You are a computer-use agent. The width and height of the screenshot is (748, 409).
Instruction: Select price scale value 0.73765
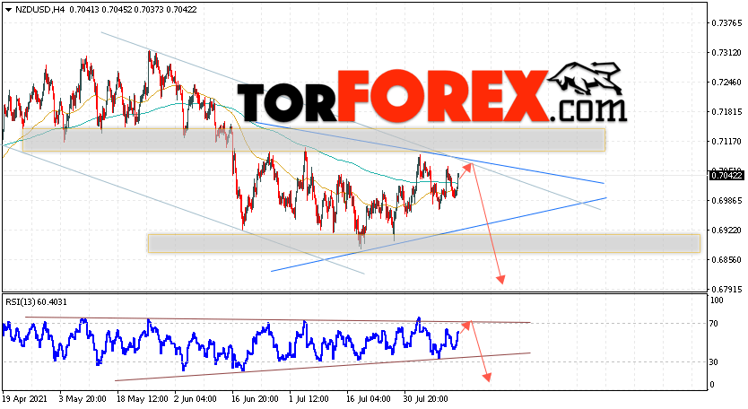tap(726, 23)
